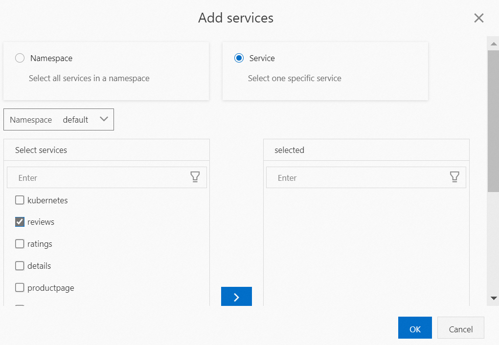The width and height of the screenshot is (499, 345).
Task: Select the Namespace radio button
Action: point(20,58)
